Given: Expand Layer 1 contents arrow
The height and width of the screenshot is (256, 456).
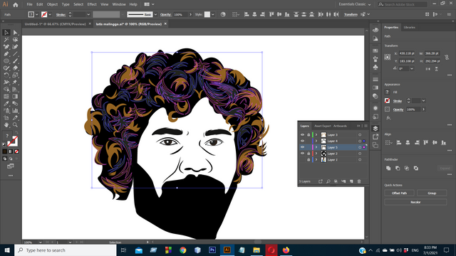Looking at the screenshot, I should coord(316,159).
